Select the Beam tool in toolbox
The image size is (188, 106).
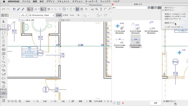click(4, 62)
